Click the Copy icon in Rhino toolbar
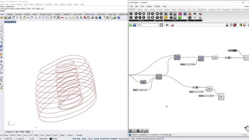The image size is (249, 140). [x=21, y=17]
